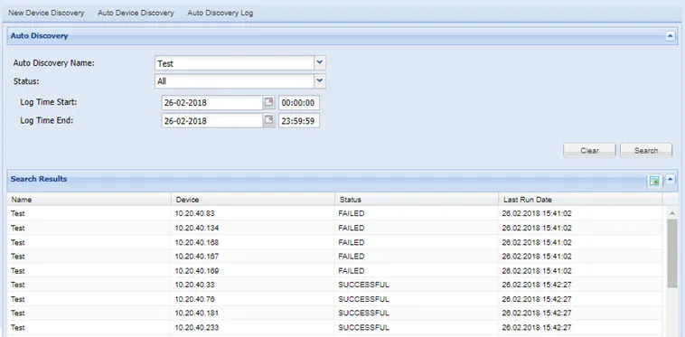Viewport: 685px width, 337px height.
Task: Select device 10.20.40.181 cell
Action: 253,313
